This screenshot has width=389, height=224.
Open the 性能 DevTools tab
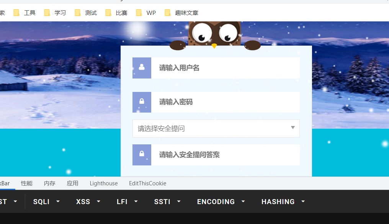tap(27, 183)
